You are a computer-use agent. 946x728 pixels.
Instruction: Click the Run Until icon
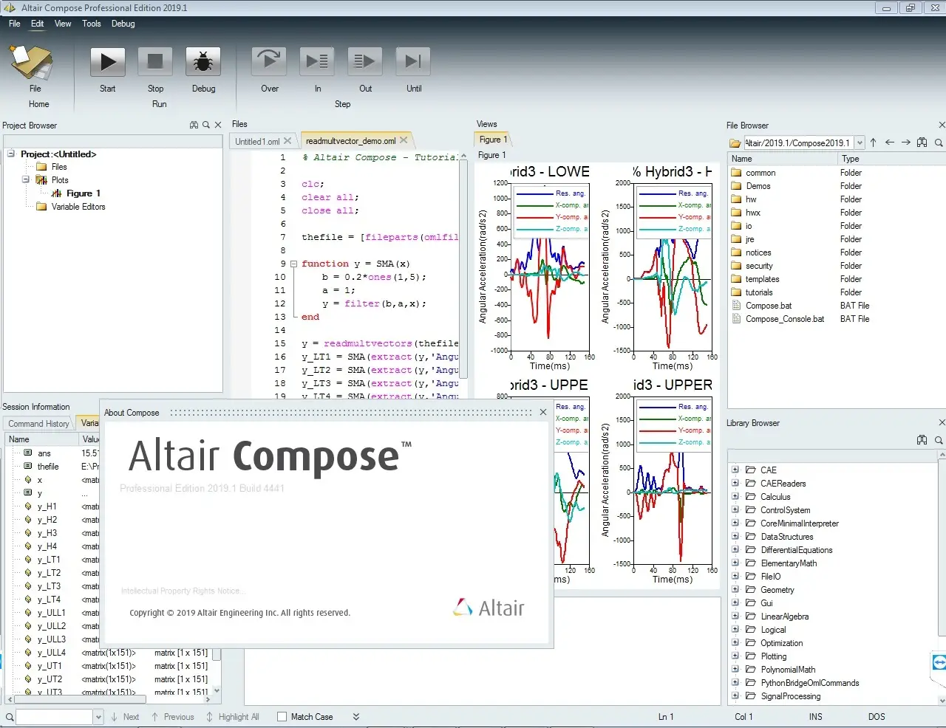coord(413,62)
